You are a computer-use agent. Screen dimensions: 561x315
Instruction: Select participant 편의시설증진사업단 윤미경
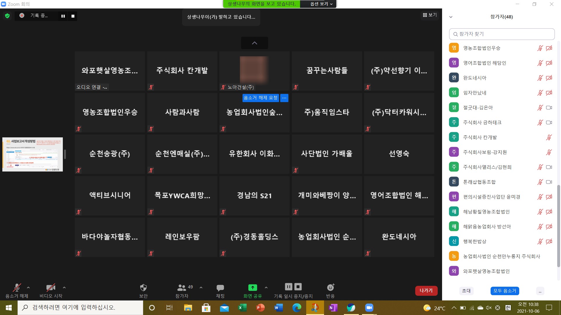tap(502, 197)
